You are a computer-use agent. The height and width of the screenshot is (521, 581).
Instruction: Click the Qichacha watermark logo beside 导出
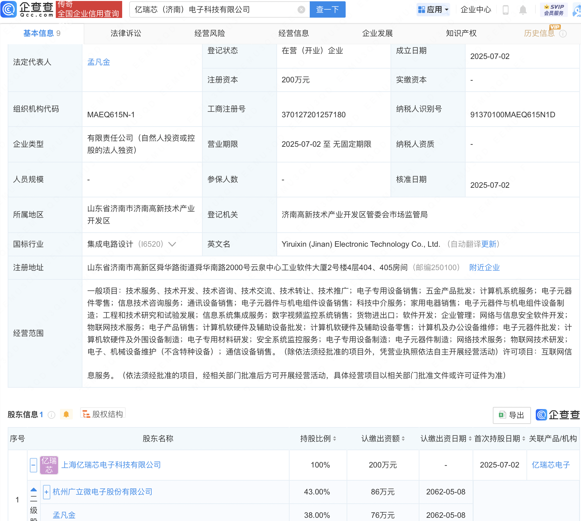[558, 415]
